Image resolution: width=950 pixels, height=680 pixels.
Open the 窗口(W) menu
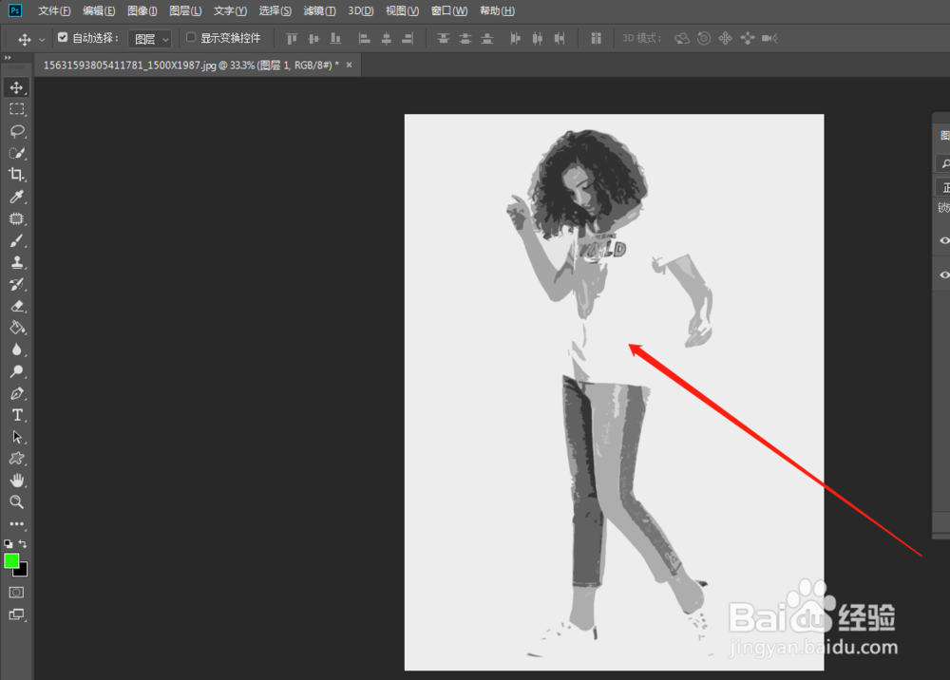(449, 10)
